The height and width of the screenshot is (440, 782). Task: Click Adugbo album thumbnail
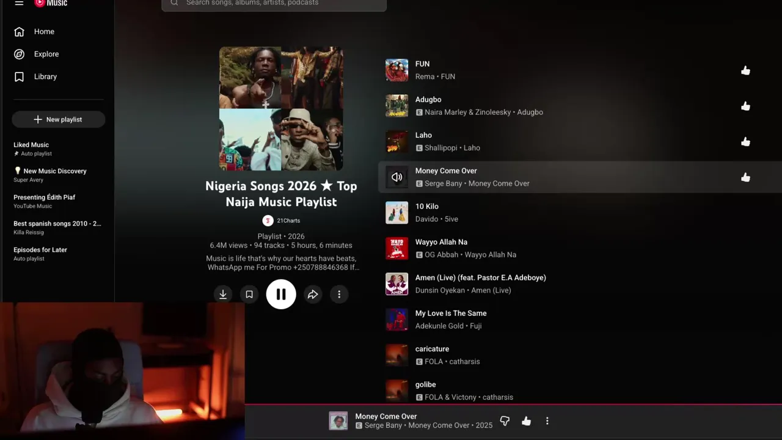click(x=396, y=106)
